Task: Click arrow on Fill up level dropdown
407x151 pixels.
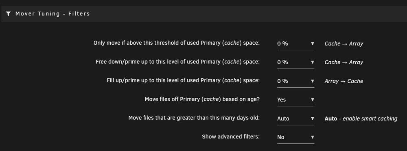Action: coord(313,81)
